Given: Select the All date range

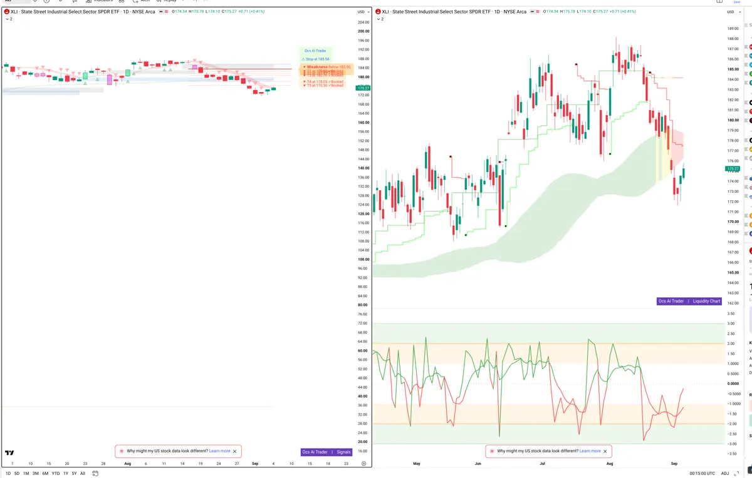Looking at the screenshot, I should (83, 474).
